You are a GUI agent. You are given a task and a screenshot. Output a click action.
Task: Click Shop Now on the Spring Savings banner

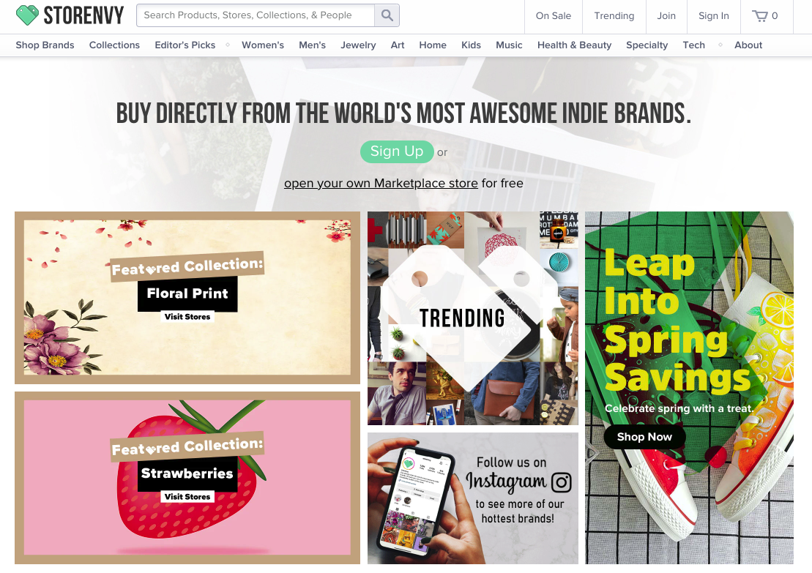(644, 436)
